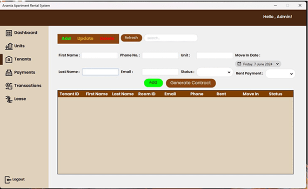Viewport: 308px width, 189px height.
Task: Click the Payments cash register icon
Action: [x=9, y=73]
